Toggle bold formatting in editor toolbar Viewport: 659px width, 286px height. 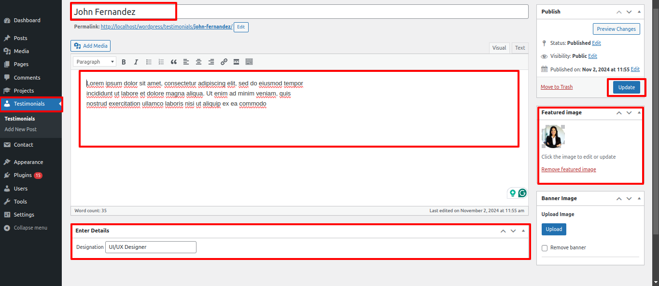124,62
